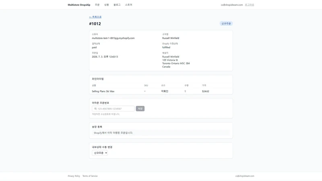Screen dimensions: 322x181
Task: Open the Privacy Policy footer link
Action: click(74, 176)
